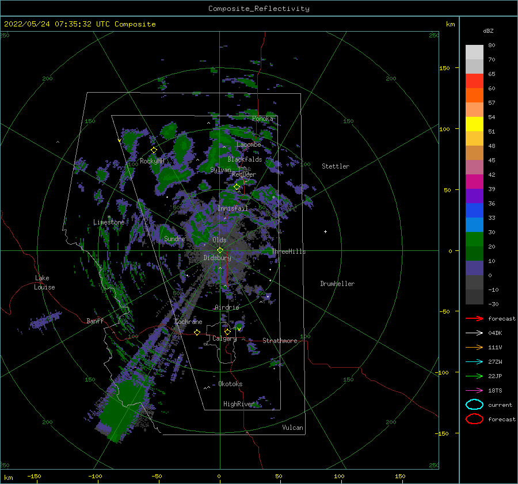Image resolution: width=518 pixels, height=484 pixels.
Task: Select the orange 111V arrow icon
Action: [474, 347]
